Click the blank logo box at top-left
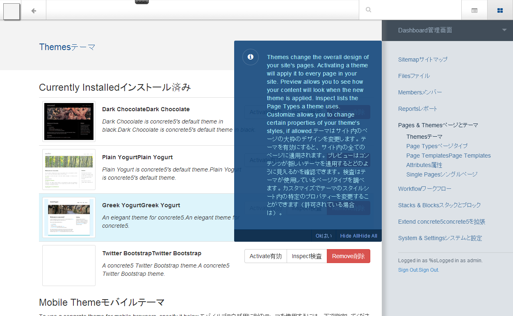This screenshot has height=316, width=513. [x=11, y=11]
